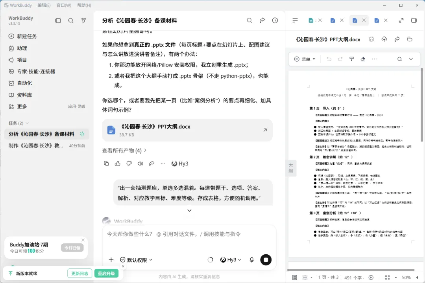The width and height of the screenshot is (425, 283).
Task: Copy the assistant reply
Action: [106, 163]
